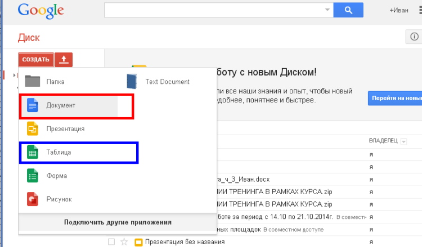Open file row mentioning 21.10.2014г.

click(x=275, y=217)
